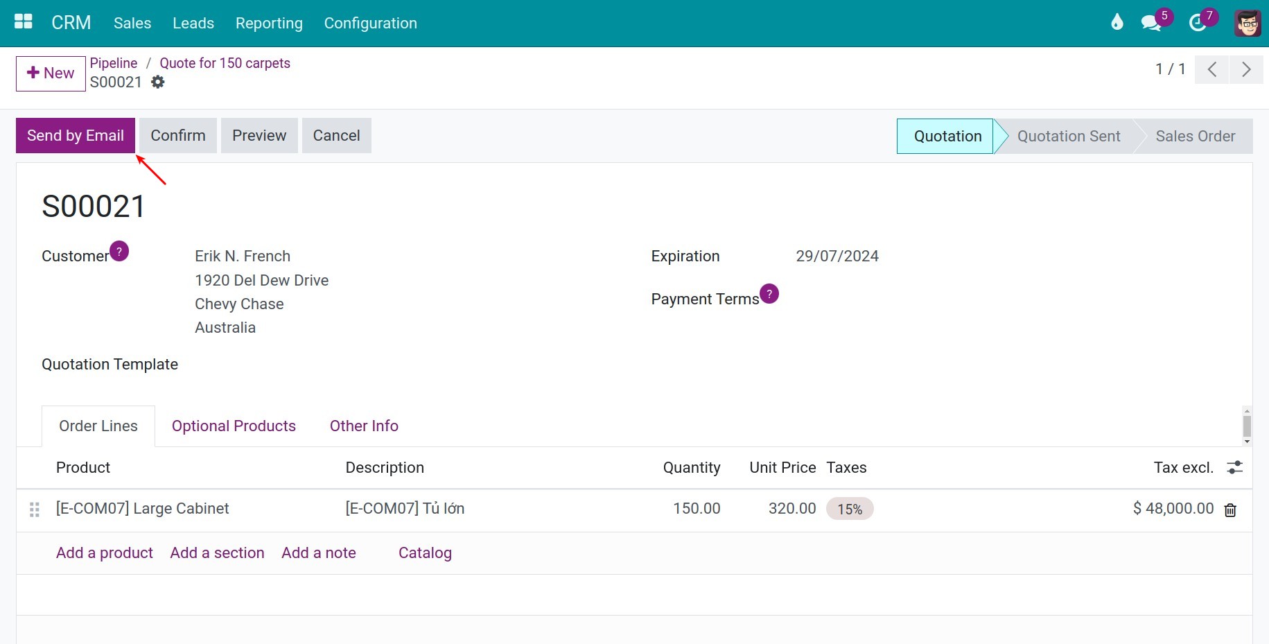Click the [E-COM07] Large Cabinet product cell
Image resolution: width=1269 pixels, height=644 pixels.
(143, 509)
